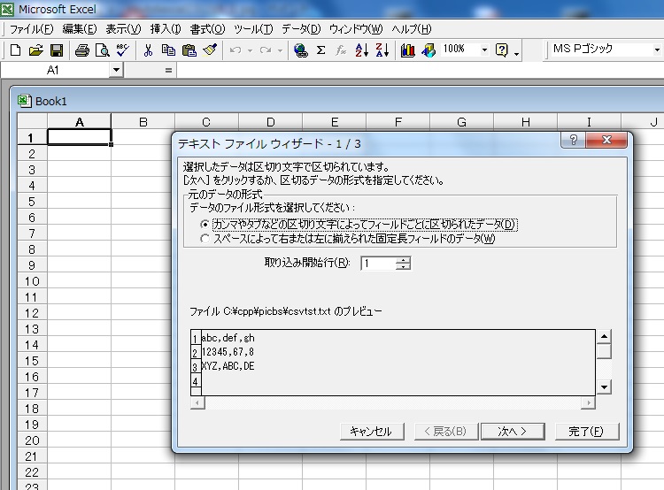Open the Paste Function fx icon
Screen dimensions: 664x490
tap(341, 50)
